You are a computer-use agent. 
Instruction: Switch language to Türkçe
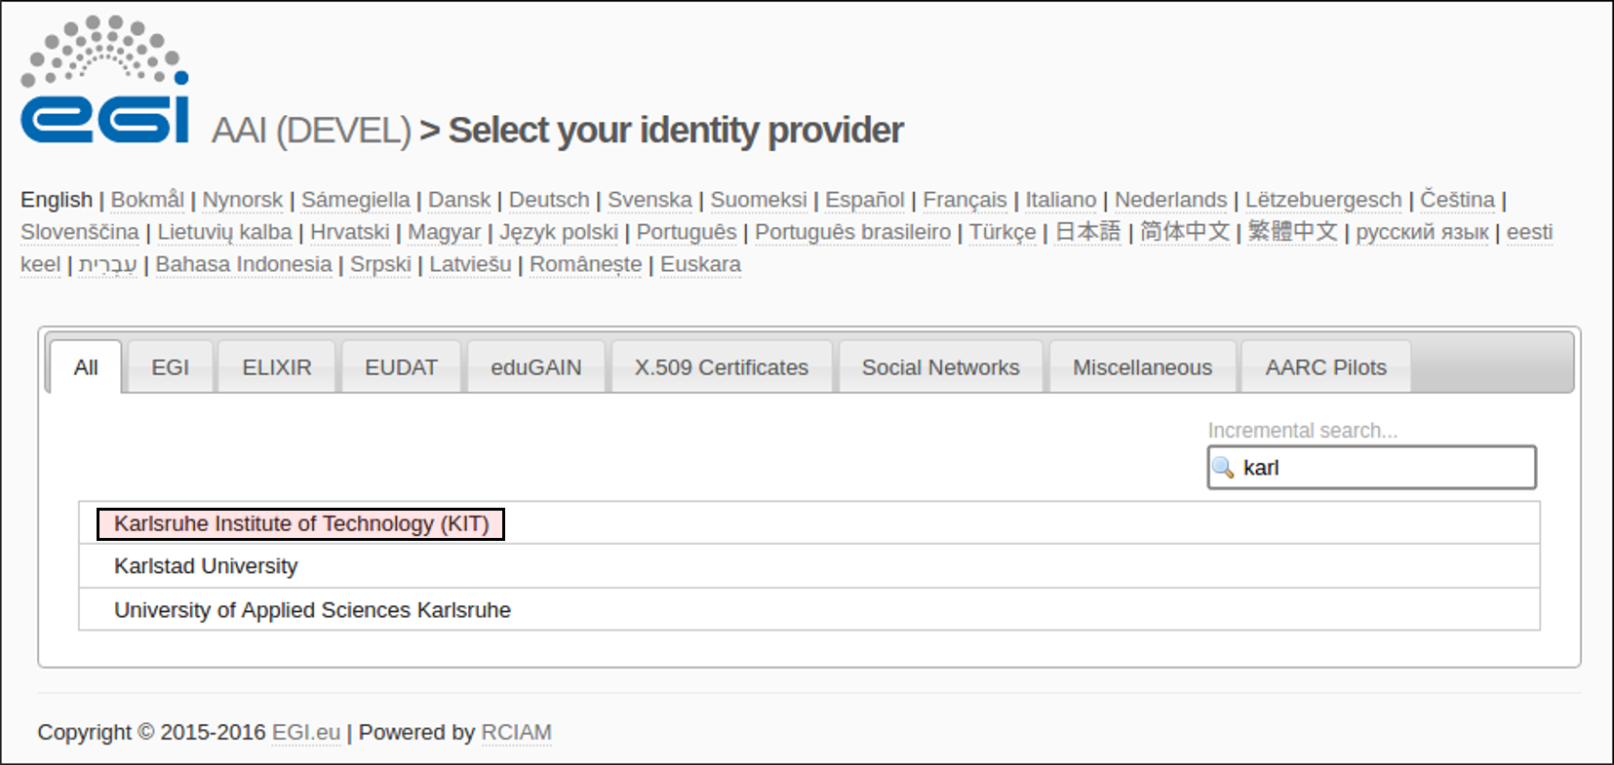(x=1003, y=232)
